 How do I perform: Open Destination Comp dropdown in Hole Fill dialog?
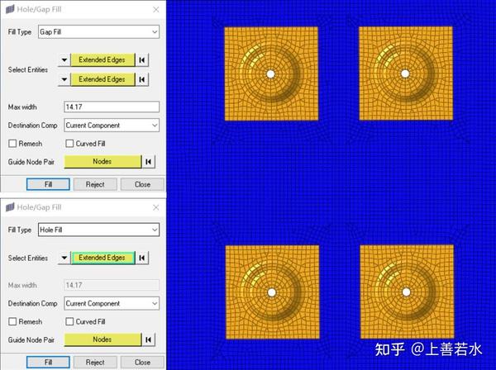112,303
